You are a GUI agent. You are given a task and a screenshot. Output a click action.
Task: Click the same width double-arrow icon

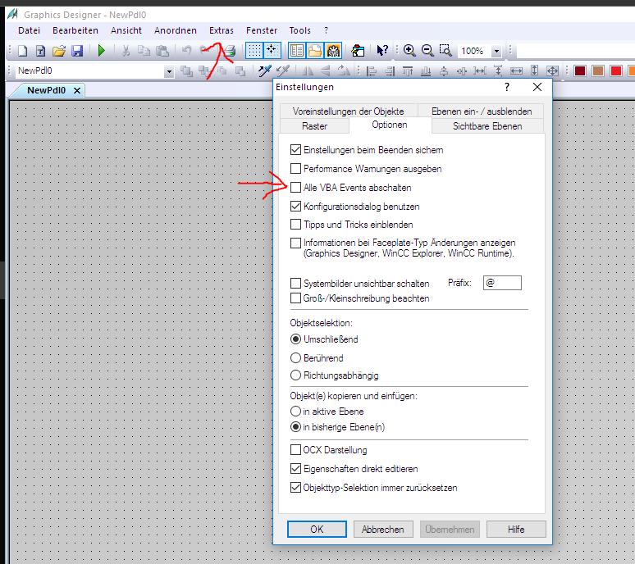click(x=516, y=71)
